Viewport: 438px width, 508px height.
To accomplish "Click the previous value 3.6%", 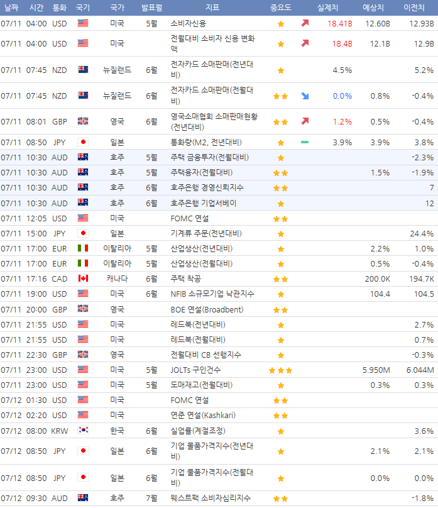I will click(424, 431).
